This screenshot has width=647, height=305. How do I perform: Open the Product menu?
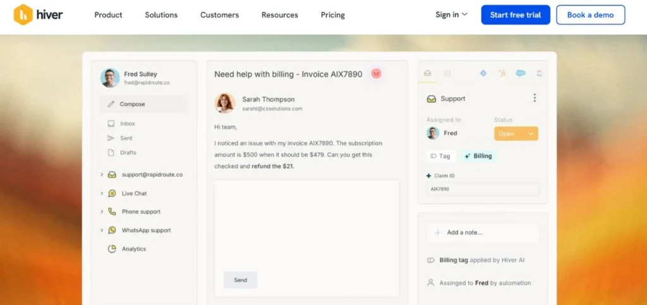coord(108,15)
